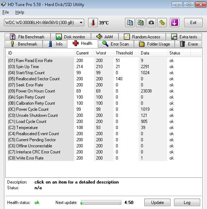Screen dimensions: 207x209
Task: Click the 2291 spin up data value
Action: tap(145, 67)
